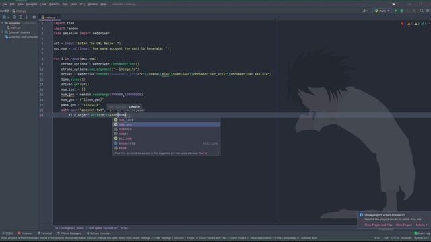This screenshot has width=431, height=242.
Task: Click the red error indicator in editor
Action: 403,24
